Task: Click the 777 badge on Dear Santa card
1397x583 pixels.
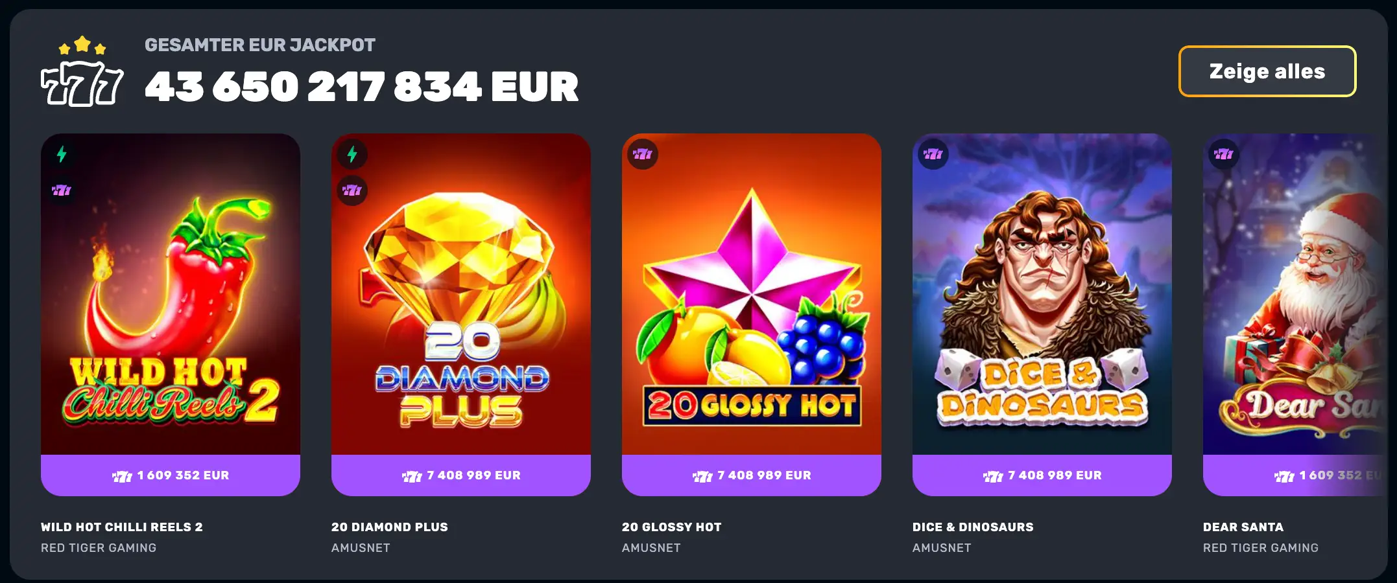Action: 1224,154
